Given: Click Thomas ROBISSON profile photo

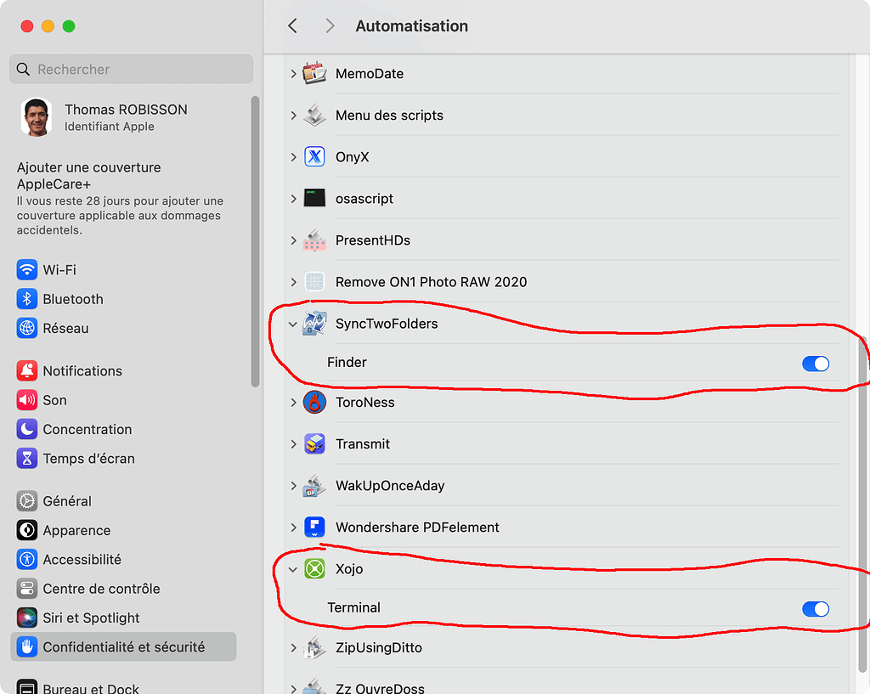Looking at the screenshot, I should 37,117.
